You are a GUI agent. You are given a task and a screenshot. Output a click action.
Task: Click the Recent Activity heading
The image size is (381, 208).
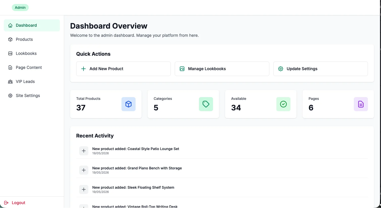click(x=95, y=136)
